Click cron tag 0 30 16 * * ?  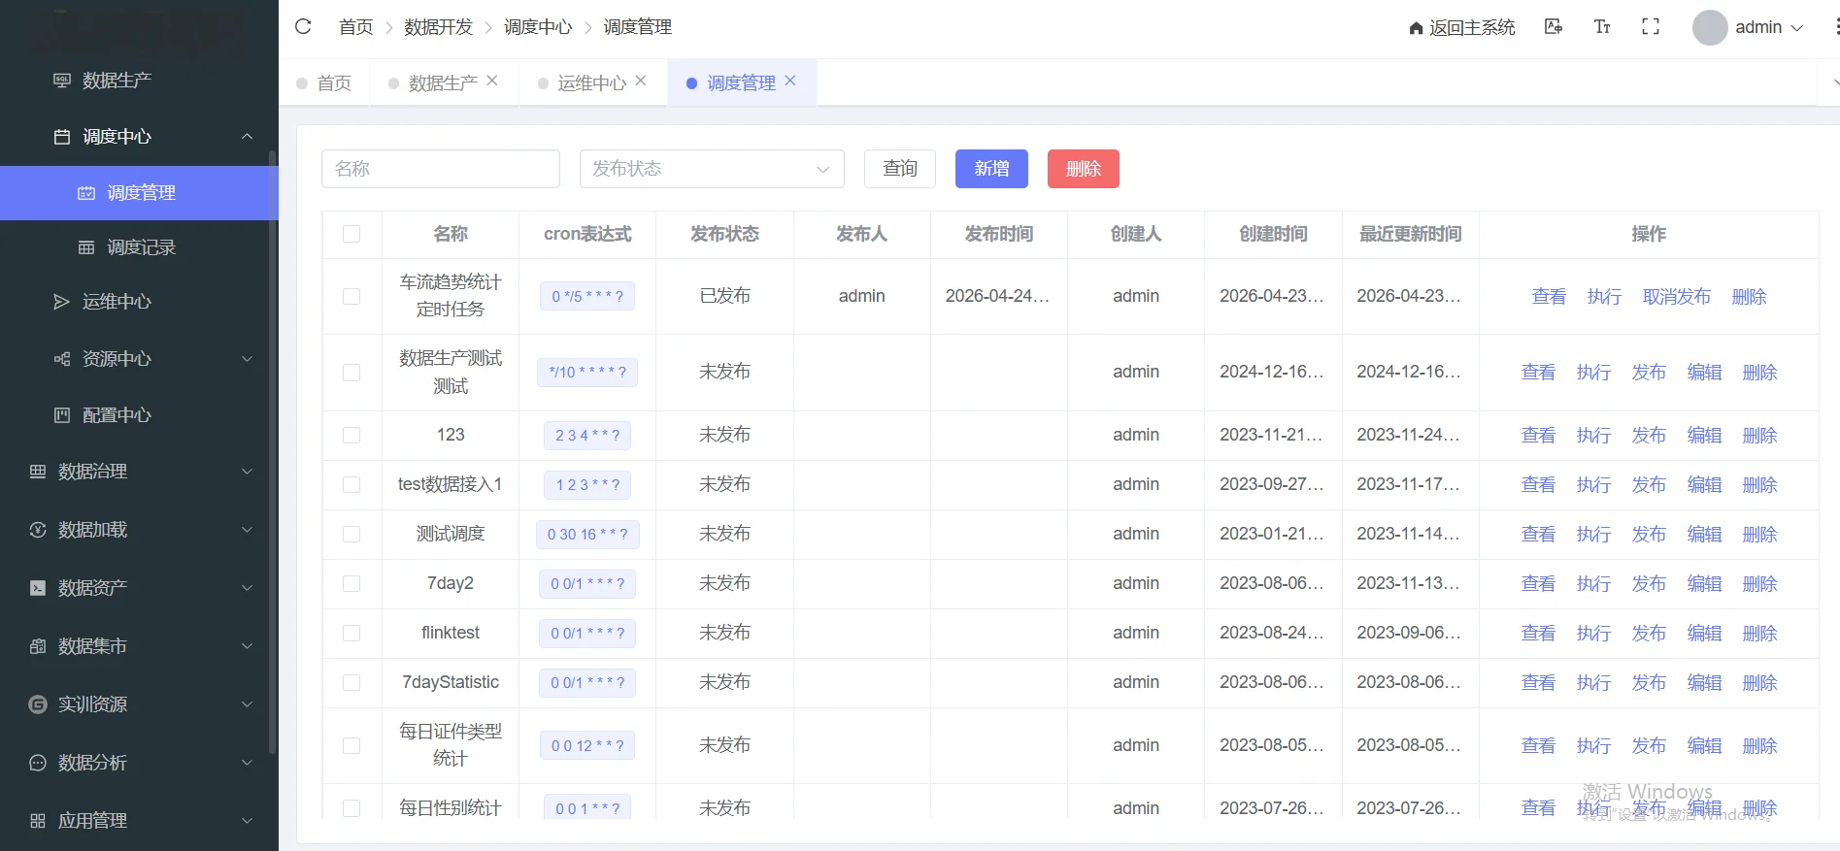(587, 535)
